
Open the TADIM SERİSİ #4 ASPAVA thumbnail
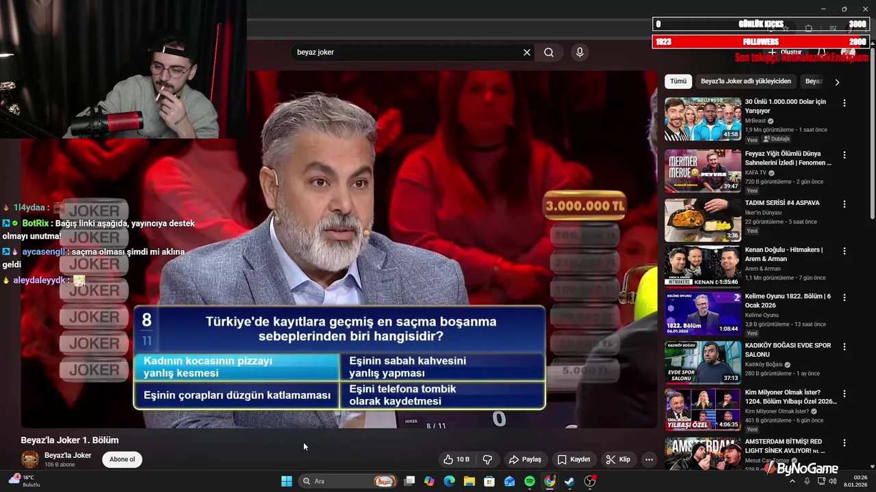tap(703, 220)
